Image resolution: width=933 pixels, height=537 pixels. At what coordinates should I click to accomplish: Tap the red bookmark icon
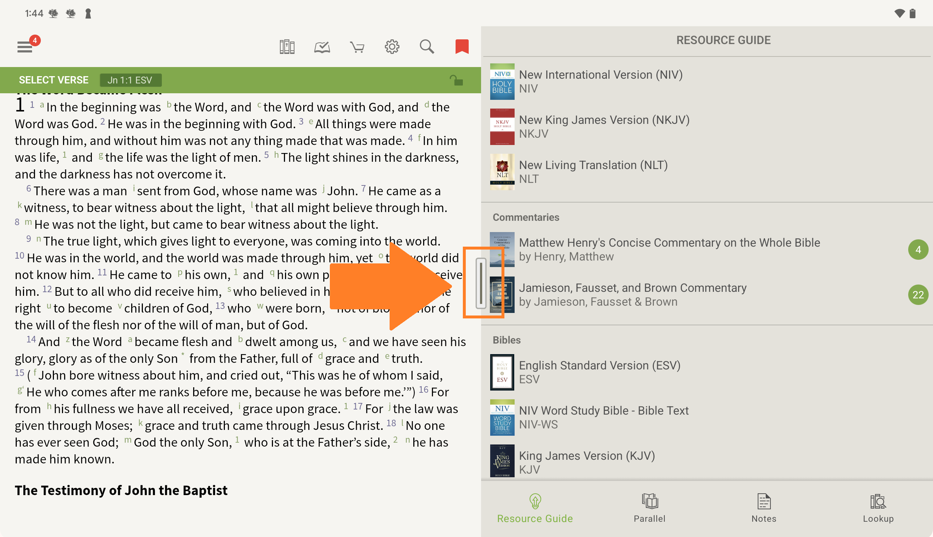(461, 47)
